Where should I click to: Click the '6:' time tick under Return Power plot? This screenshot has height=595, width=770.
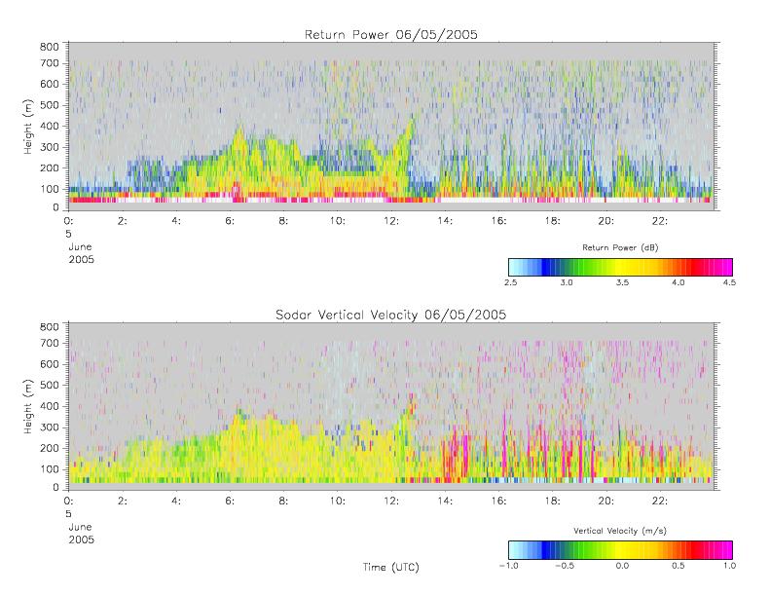tap(230, 221)
